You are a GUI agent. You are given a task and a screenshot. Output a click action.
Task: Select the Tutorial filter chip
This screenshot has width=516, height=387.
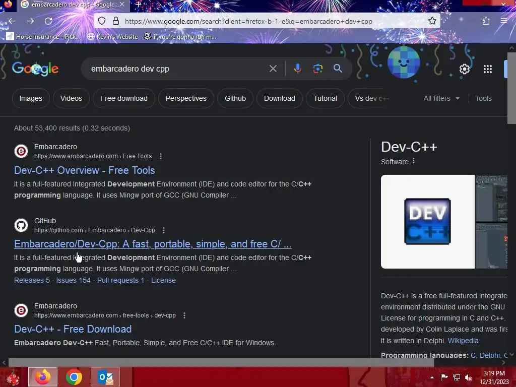tap(325, 98)
